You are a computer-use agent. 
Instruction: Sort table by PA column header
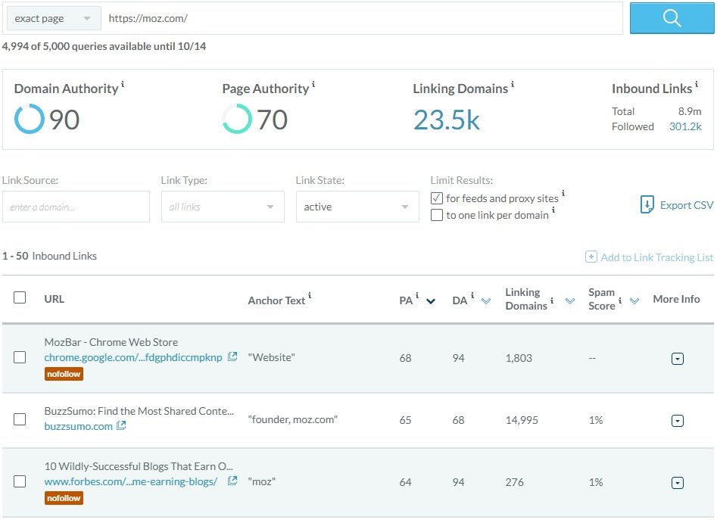tap(406, 300)
